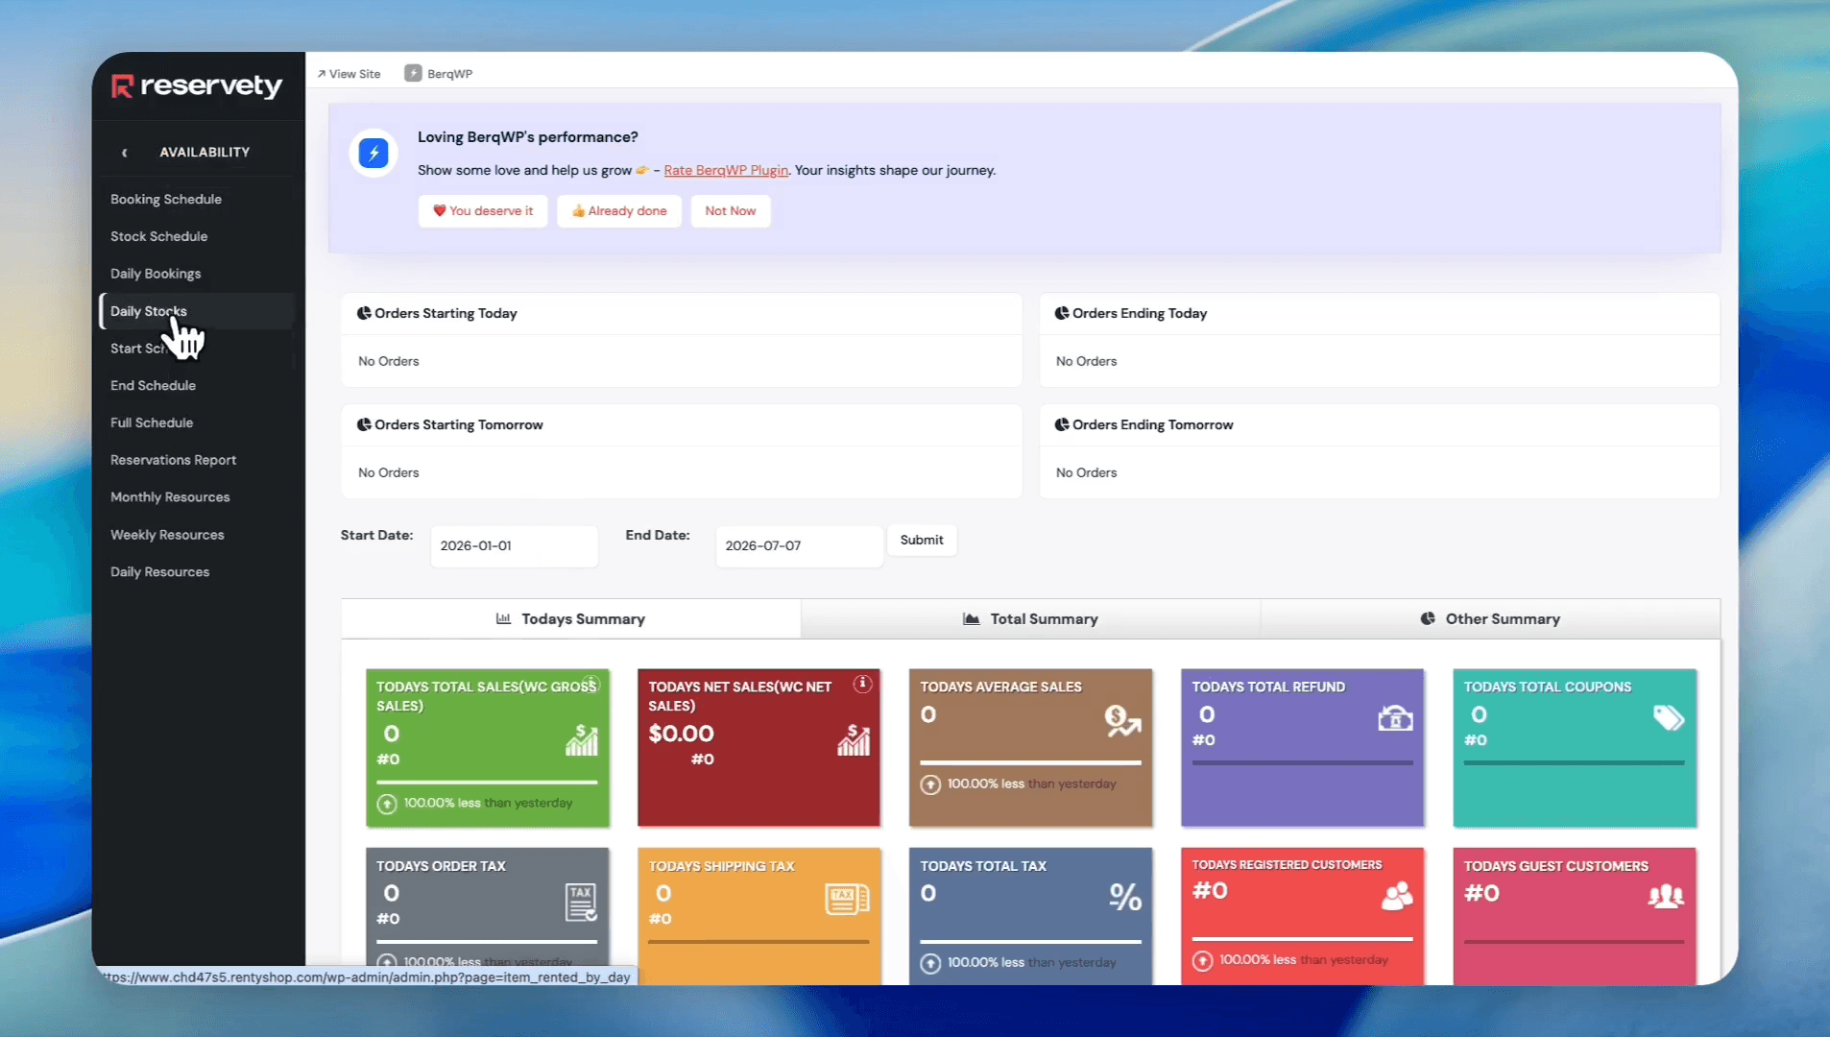This screenshot has height=1037, width=1830.
Task: Follow the Rate BerqWP Plugin link
Action: pyautogui.click(x=726, y=170)
